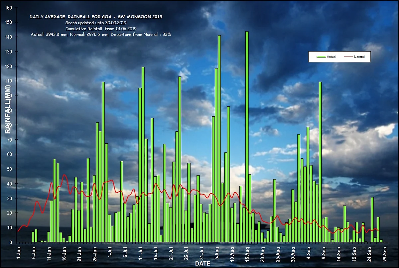Click the y-axis value 120

tap(8, 66)
